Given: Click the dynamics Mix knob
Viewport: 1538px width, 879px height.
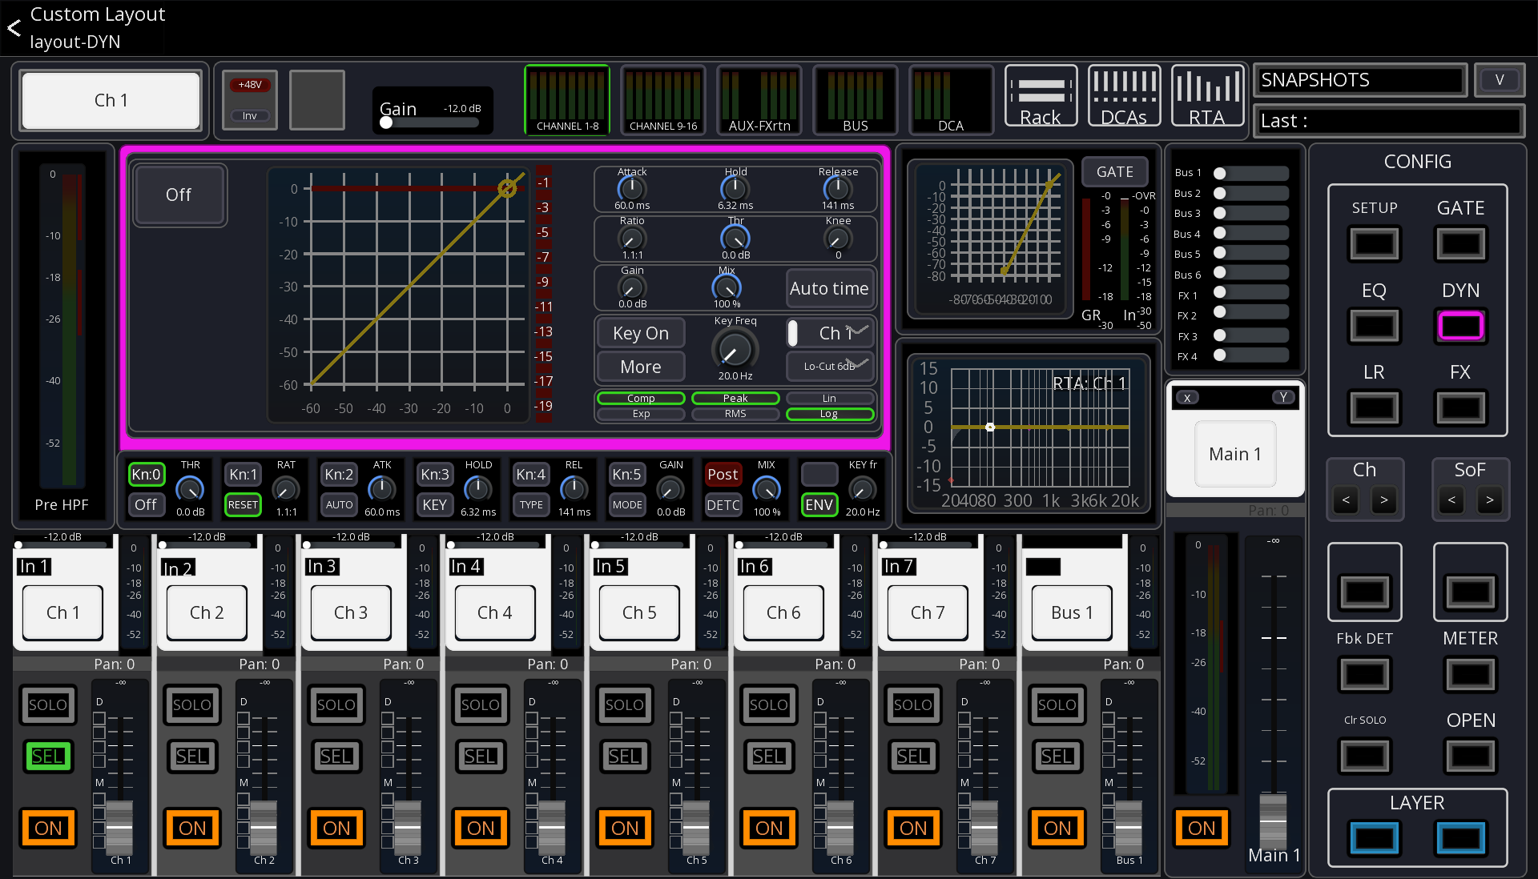Looking at the screenshot, I should click(x=727, y=287).
